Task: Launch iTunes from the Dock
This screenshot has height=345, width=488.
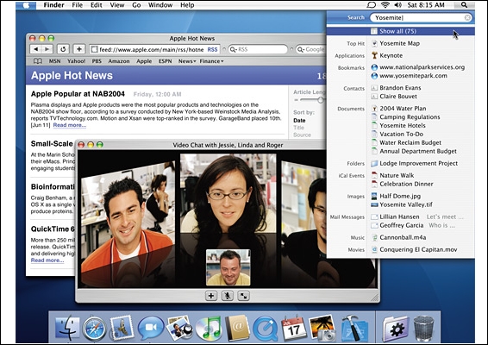Action: click(x=208, y=328)
